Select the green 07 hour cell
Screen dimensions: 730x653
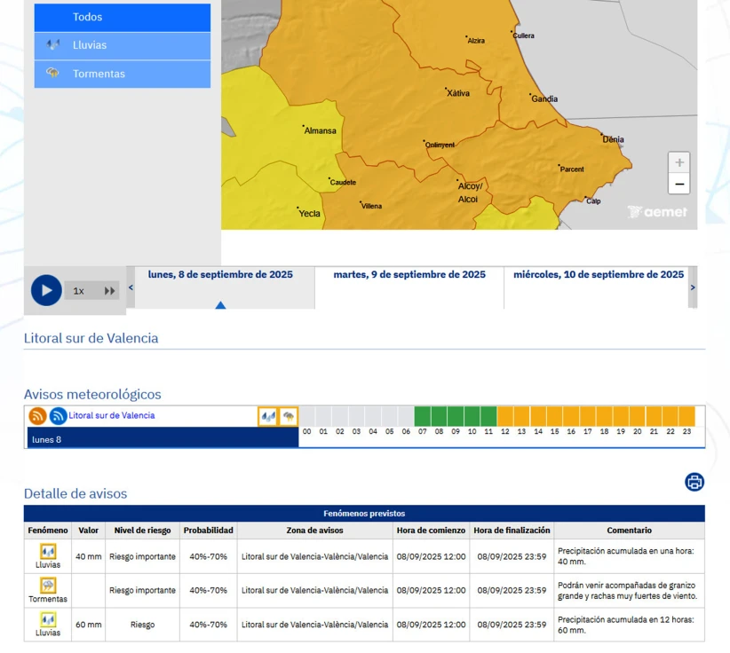click(x=422, y=416)
